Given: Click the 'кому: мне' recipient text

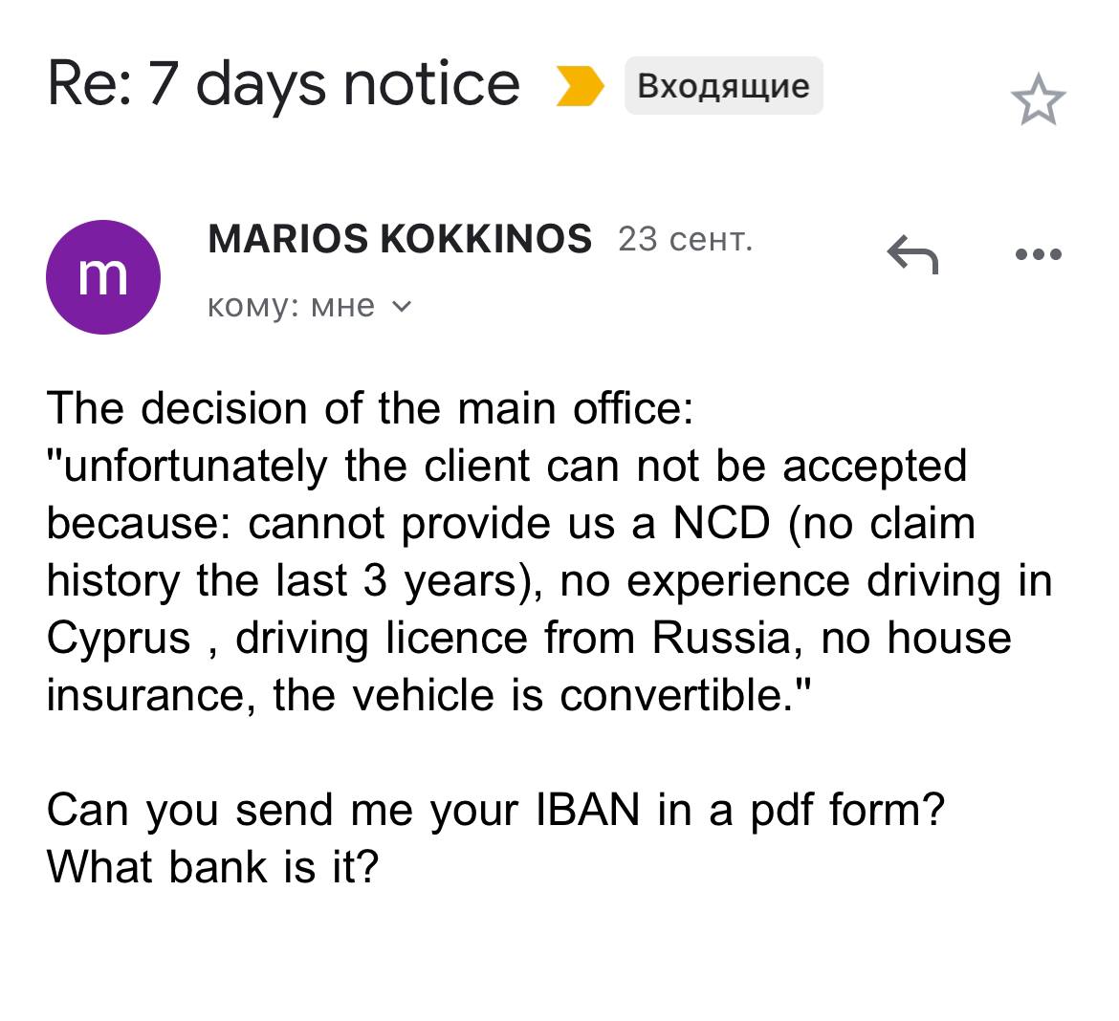Looking at the screenshot, I should click(x=291, y=306).
